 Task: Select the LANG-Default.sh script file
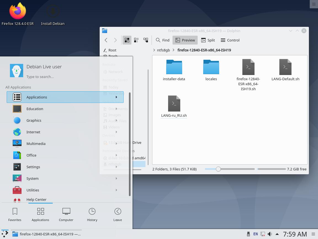pos(285,70)
